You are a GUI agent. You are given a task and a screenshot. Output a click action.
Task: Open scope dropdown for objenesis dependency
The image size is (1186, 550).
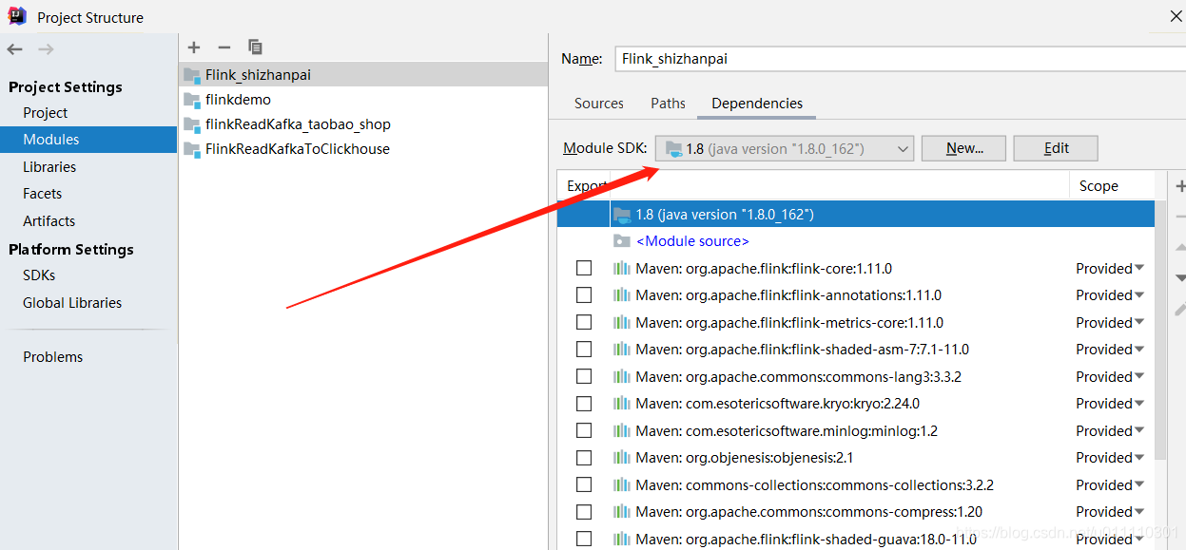(x=1110, y=457)
